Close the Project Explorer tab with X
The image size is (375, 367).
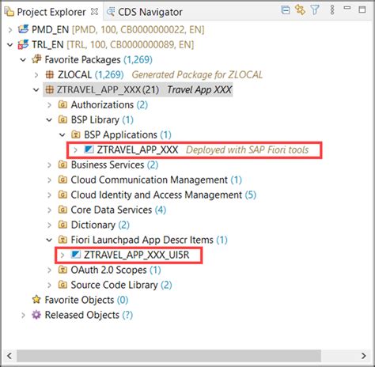pyautogui.click(x=94, y=12)
